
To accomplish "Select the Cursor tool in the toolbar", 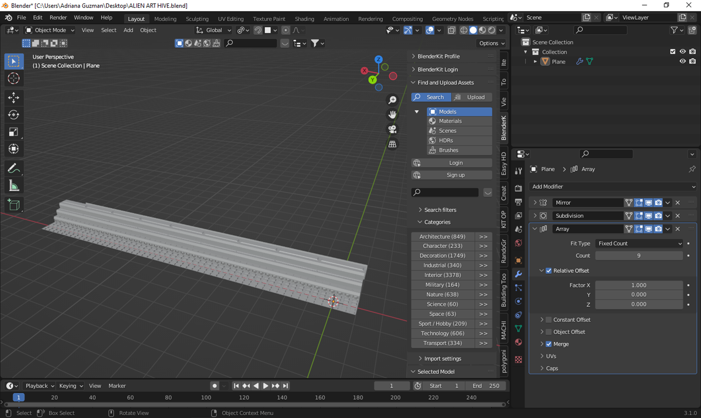I will [x=14, y=78].
